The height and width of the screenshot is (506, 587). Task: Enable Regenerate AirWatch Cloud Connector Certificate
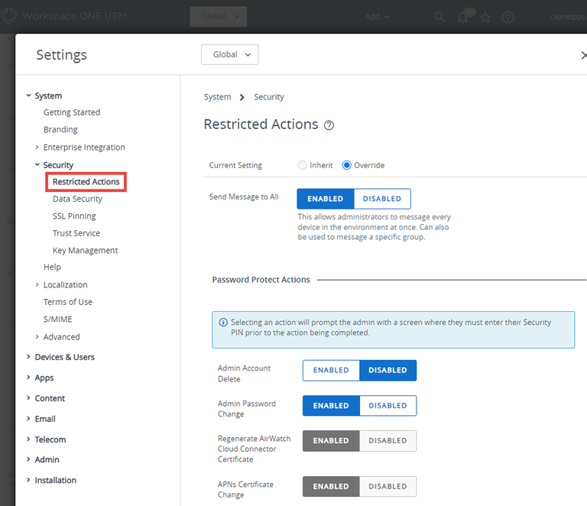click(x=331, y=441)
